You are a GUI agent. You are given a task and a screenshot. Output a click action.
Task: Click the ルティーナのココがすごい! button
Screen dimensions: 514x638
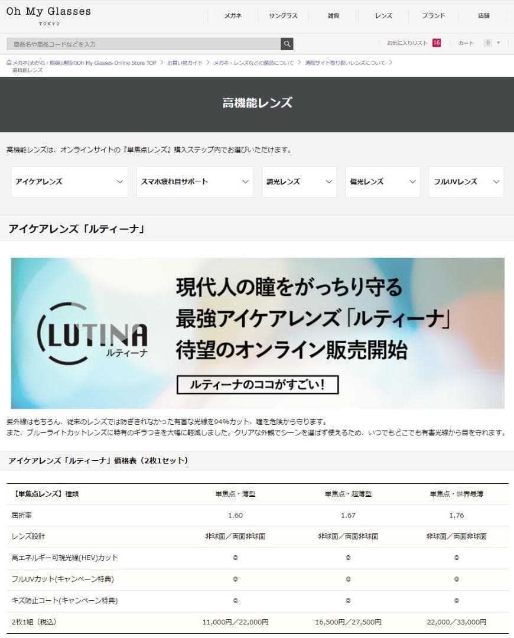258,385
